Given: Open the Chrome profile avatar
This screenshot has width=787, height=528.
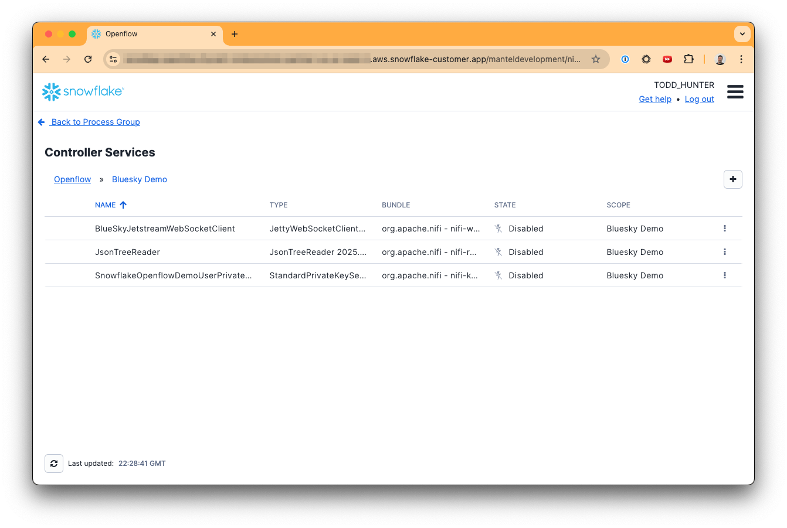Looking at the screenshot, I should pyautogui.click(x=720, y=59).
